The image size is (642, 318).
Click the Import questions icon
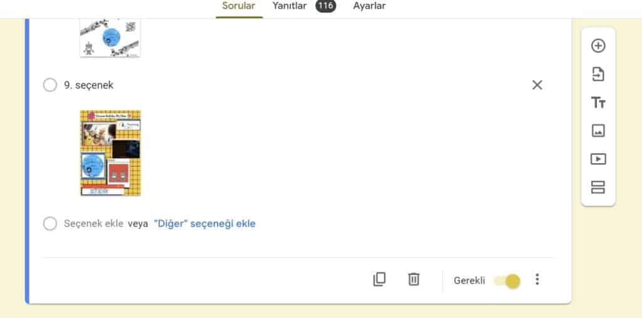(x=598, y=74)
